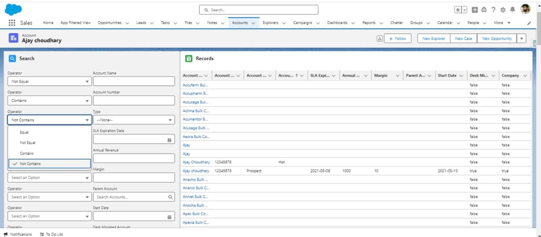Screen dimensions: 541x237
Task: Click the Account Number input field
Action: coord(134,101)
